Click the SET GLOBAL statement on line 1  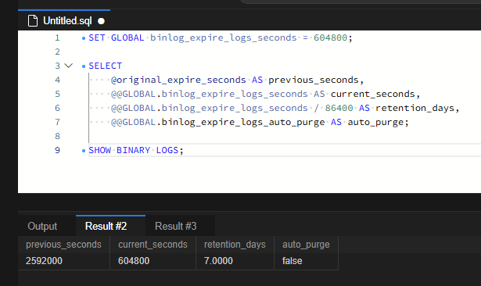221,38
